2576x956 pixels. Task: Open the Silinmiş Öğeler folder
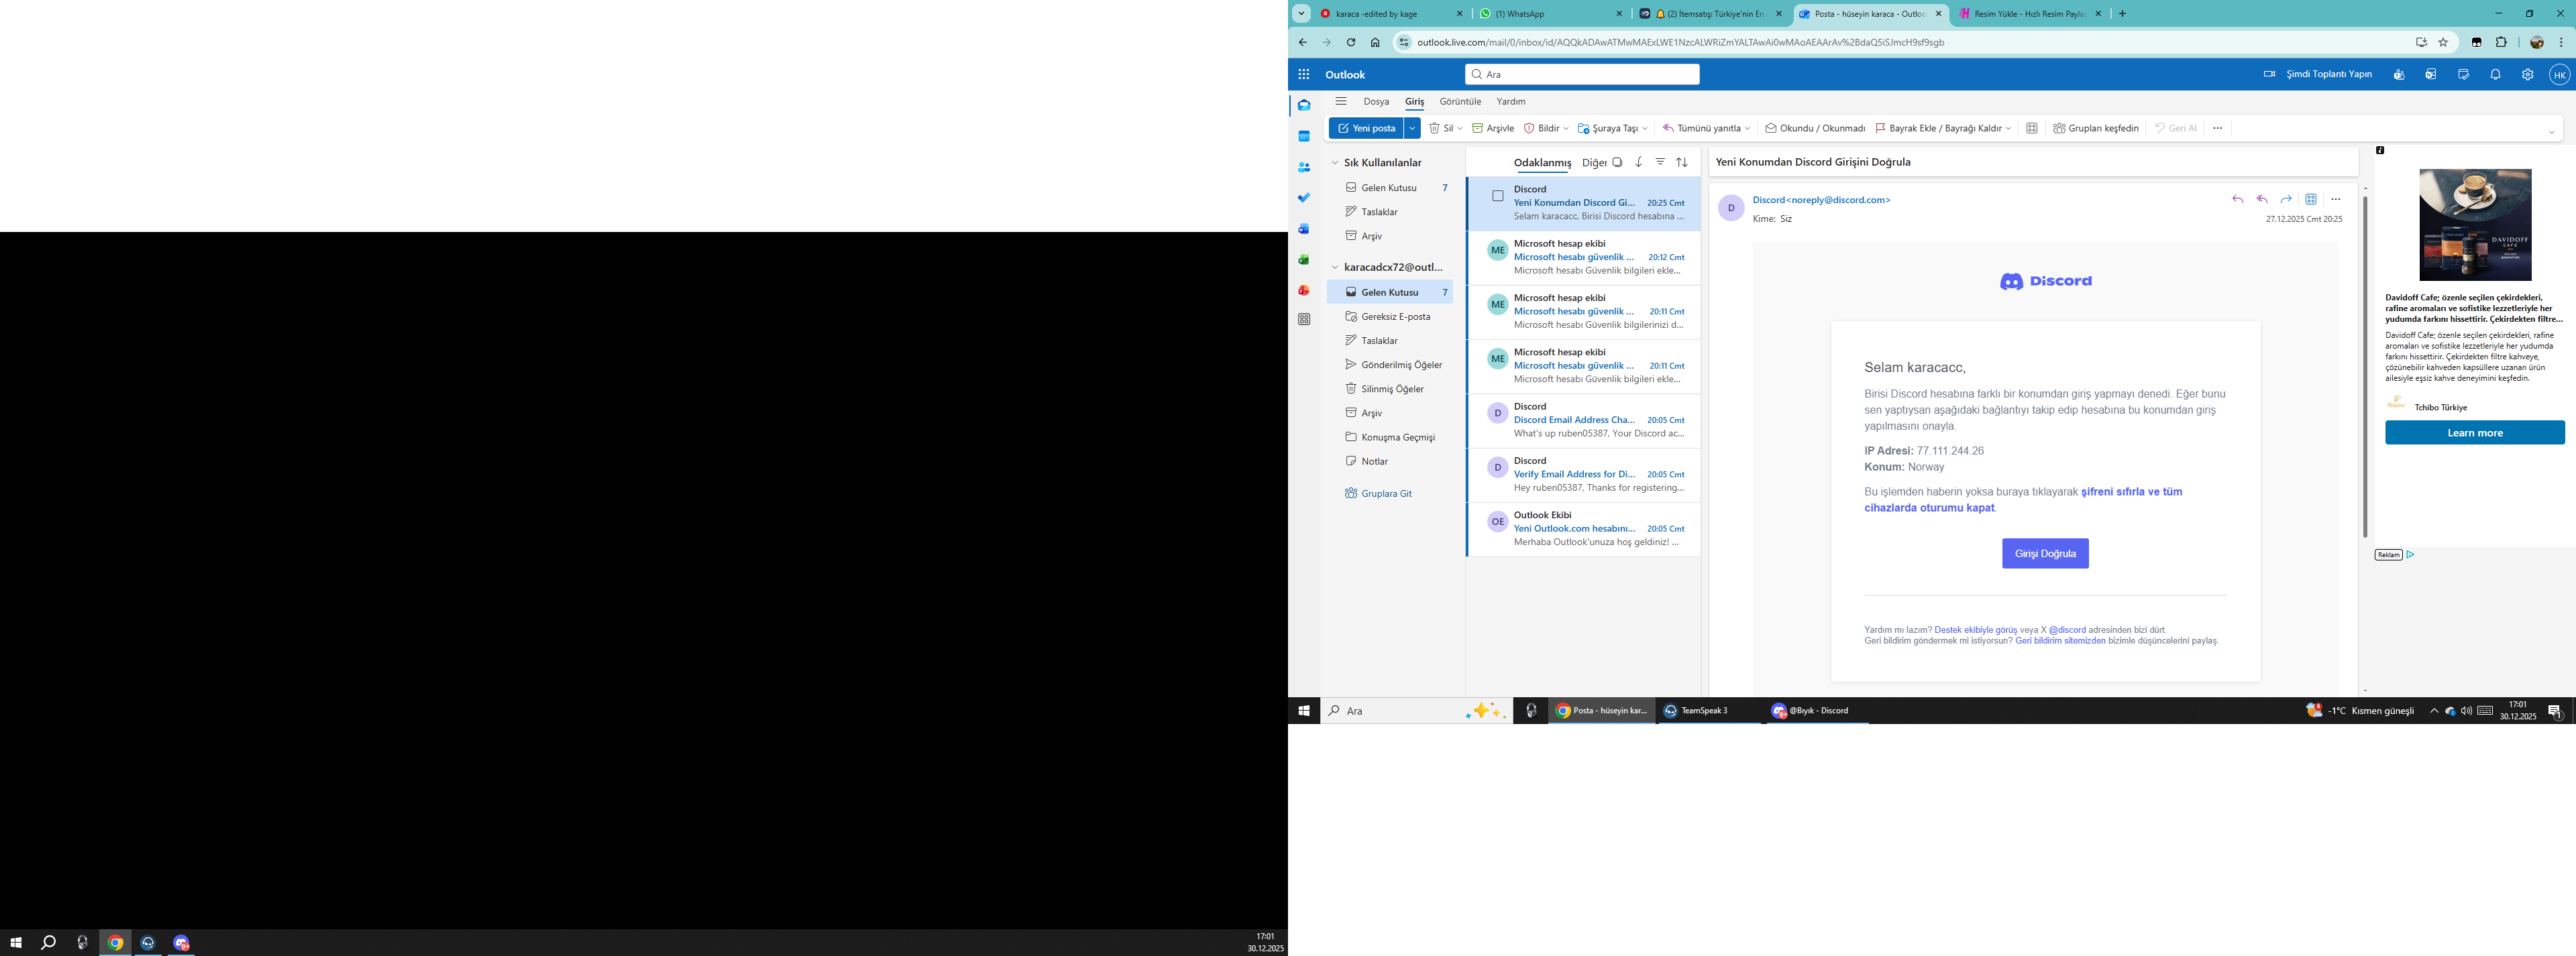point(1390,389)
